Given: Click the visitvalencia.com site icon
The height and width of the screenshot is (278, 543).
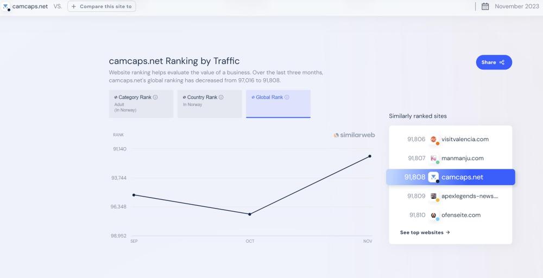Looking at the screenshot, I should [x=434, y=140].
